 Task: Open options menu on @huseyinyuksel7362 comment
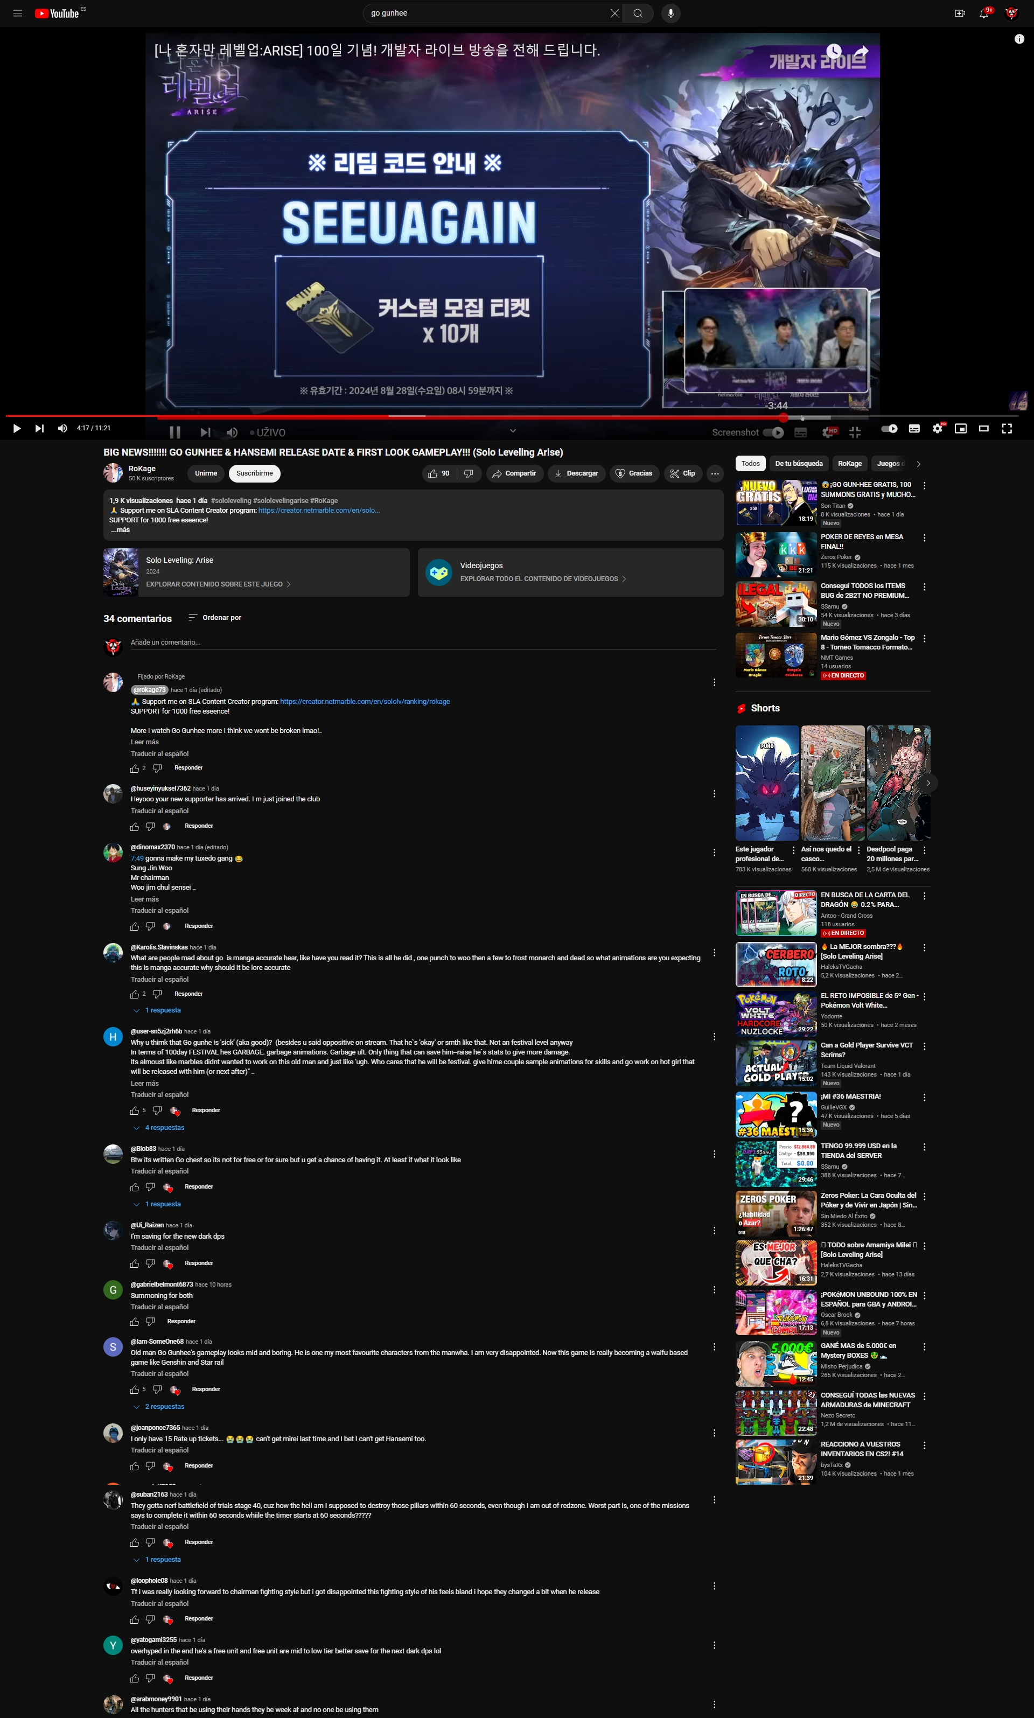(x=714, y=793)
